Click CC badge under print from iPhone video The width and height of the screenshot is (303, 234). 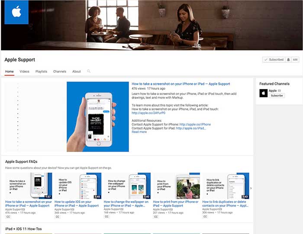point(156,217)
